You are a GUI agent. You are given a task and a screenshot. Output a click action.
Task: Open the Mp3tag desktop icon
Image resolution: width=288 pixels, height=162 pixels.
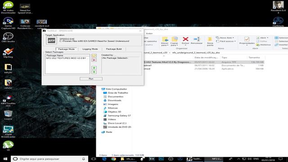(8, 53)
